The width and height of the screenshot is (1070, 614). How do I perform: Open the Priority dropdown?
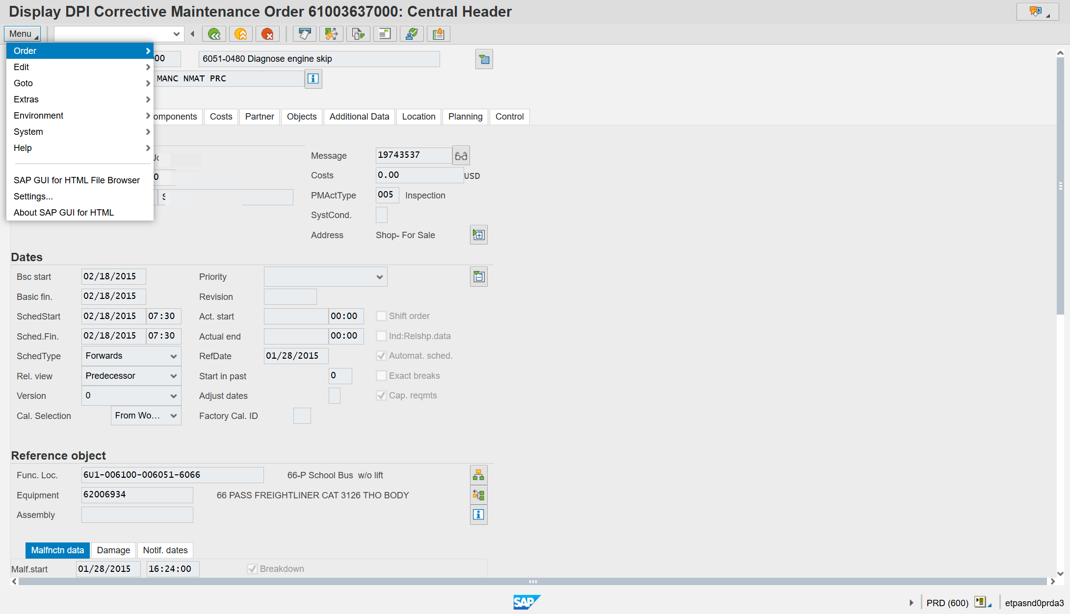pyautogui.click(x=326, y=277)
